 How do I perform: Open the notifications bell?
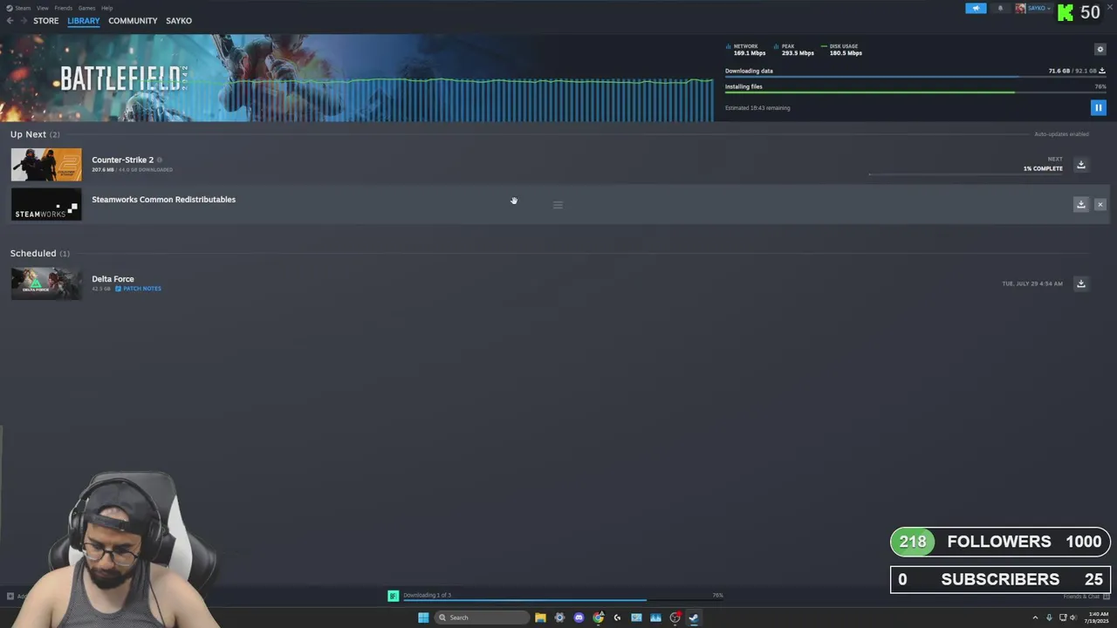click(1000, 8)
